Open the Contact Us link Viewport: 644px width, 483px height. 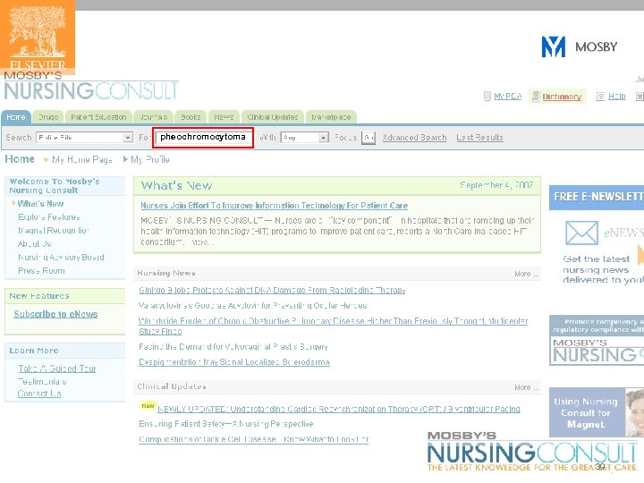coord(39,394)
